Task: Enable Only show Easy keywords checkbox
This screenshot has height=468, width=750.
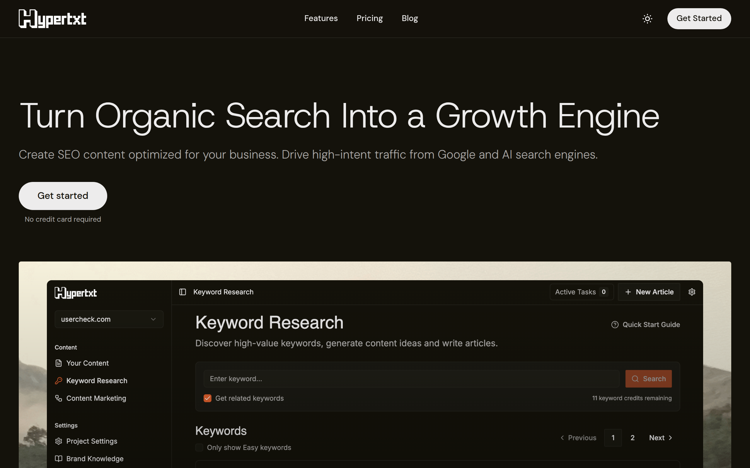Action: 199,448
